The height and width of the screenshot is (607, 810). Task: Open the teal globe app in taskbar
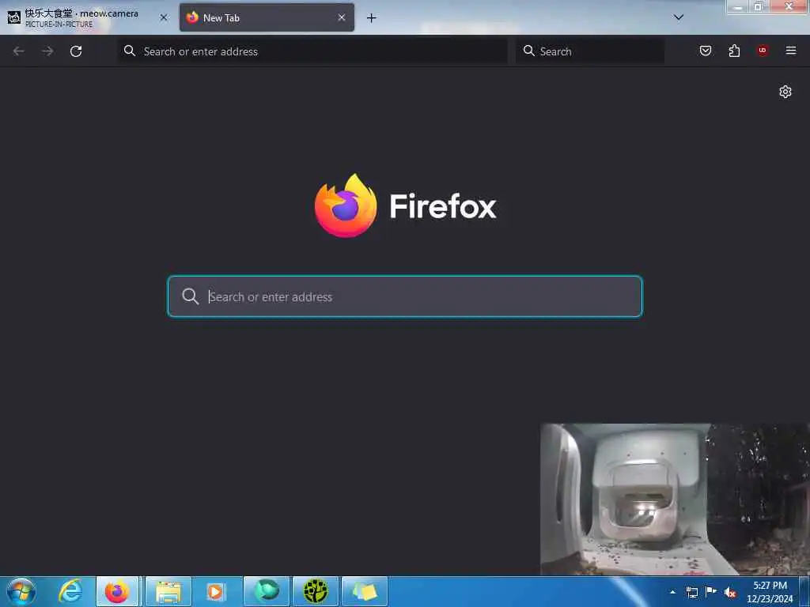267,591
